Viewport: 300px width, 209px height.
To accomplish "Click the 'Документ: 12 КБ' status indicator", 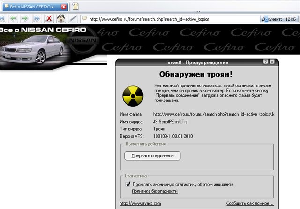I will [279, 19].
